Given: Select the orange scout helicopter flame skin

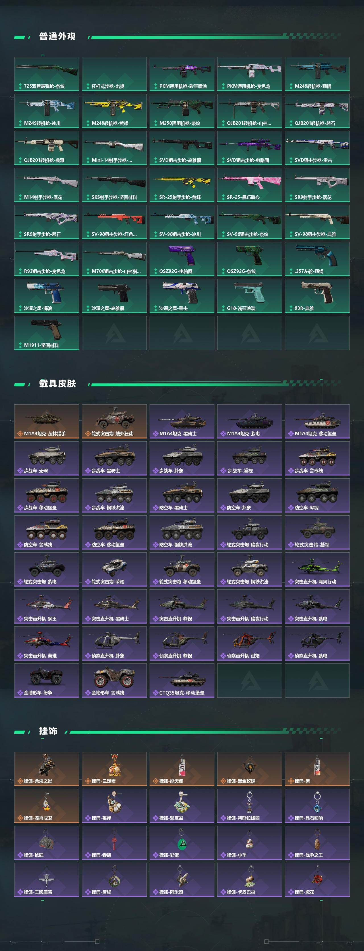Looking at the screenshot, I should [249, 643].
